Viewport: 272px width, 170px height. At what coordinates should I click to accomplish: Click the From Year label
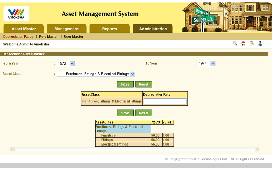[11, 63]
